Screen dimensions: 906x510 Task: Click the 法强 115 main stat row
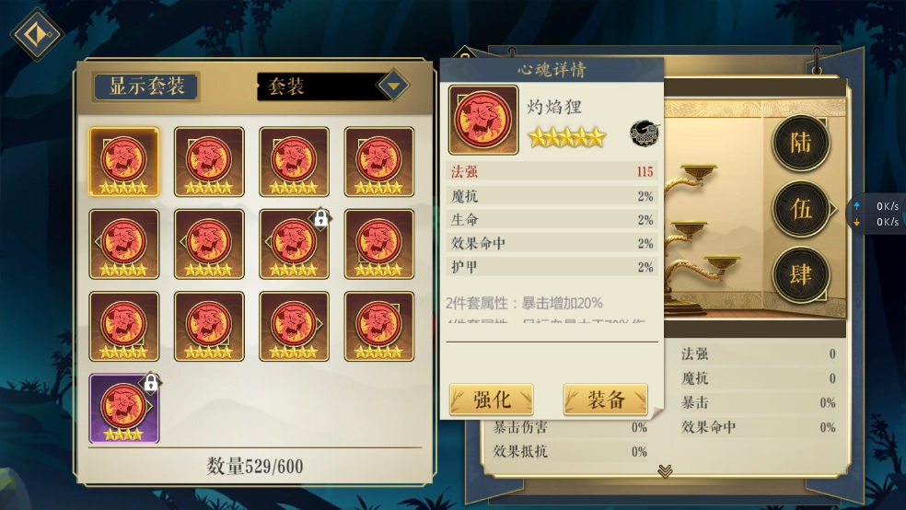click(552, 171)
